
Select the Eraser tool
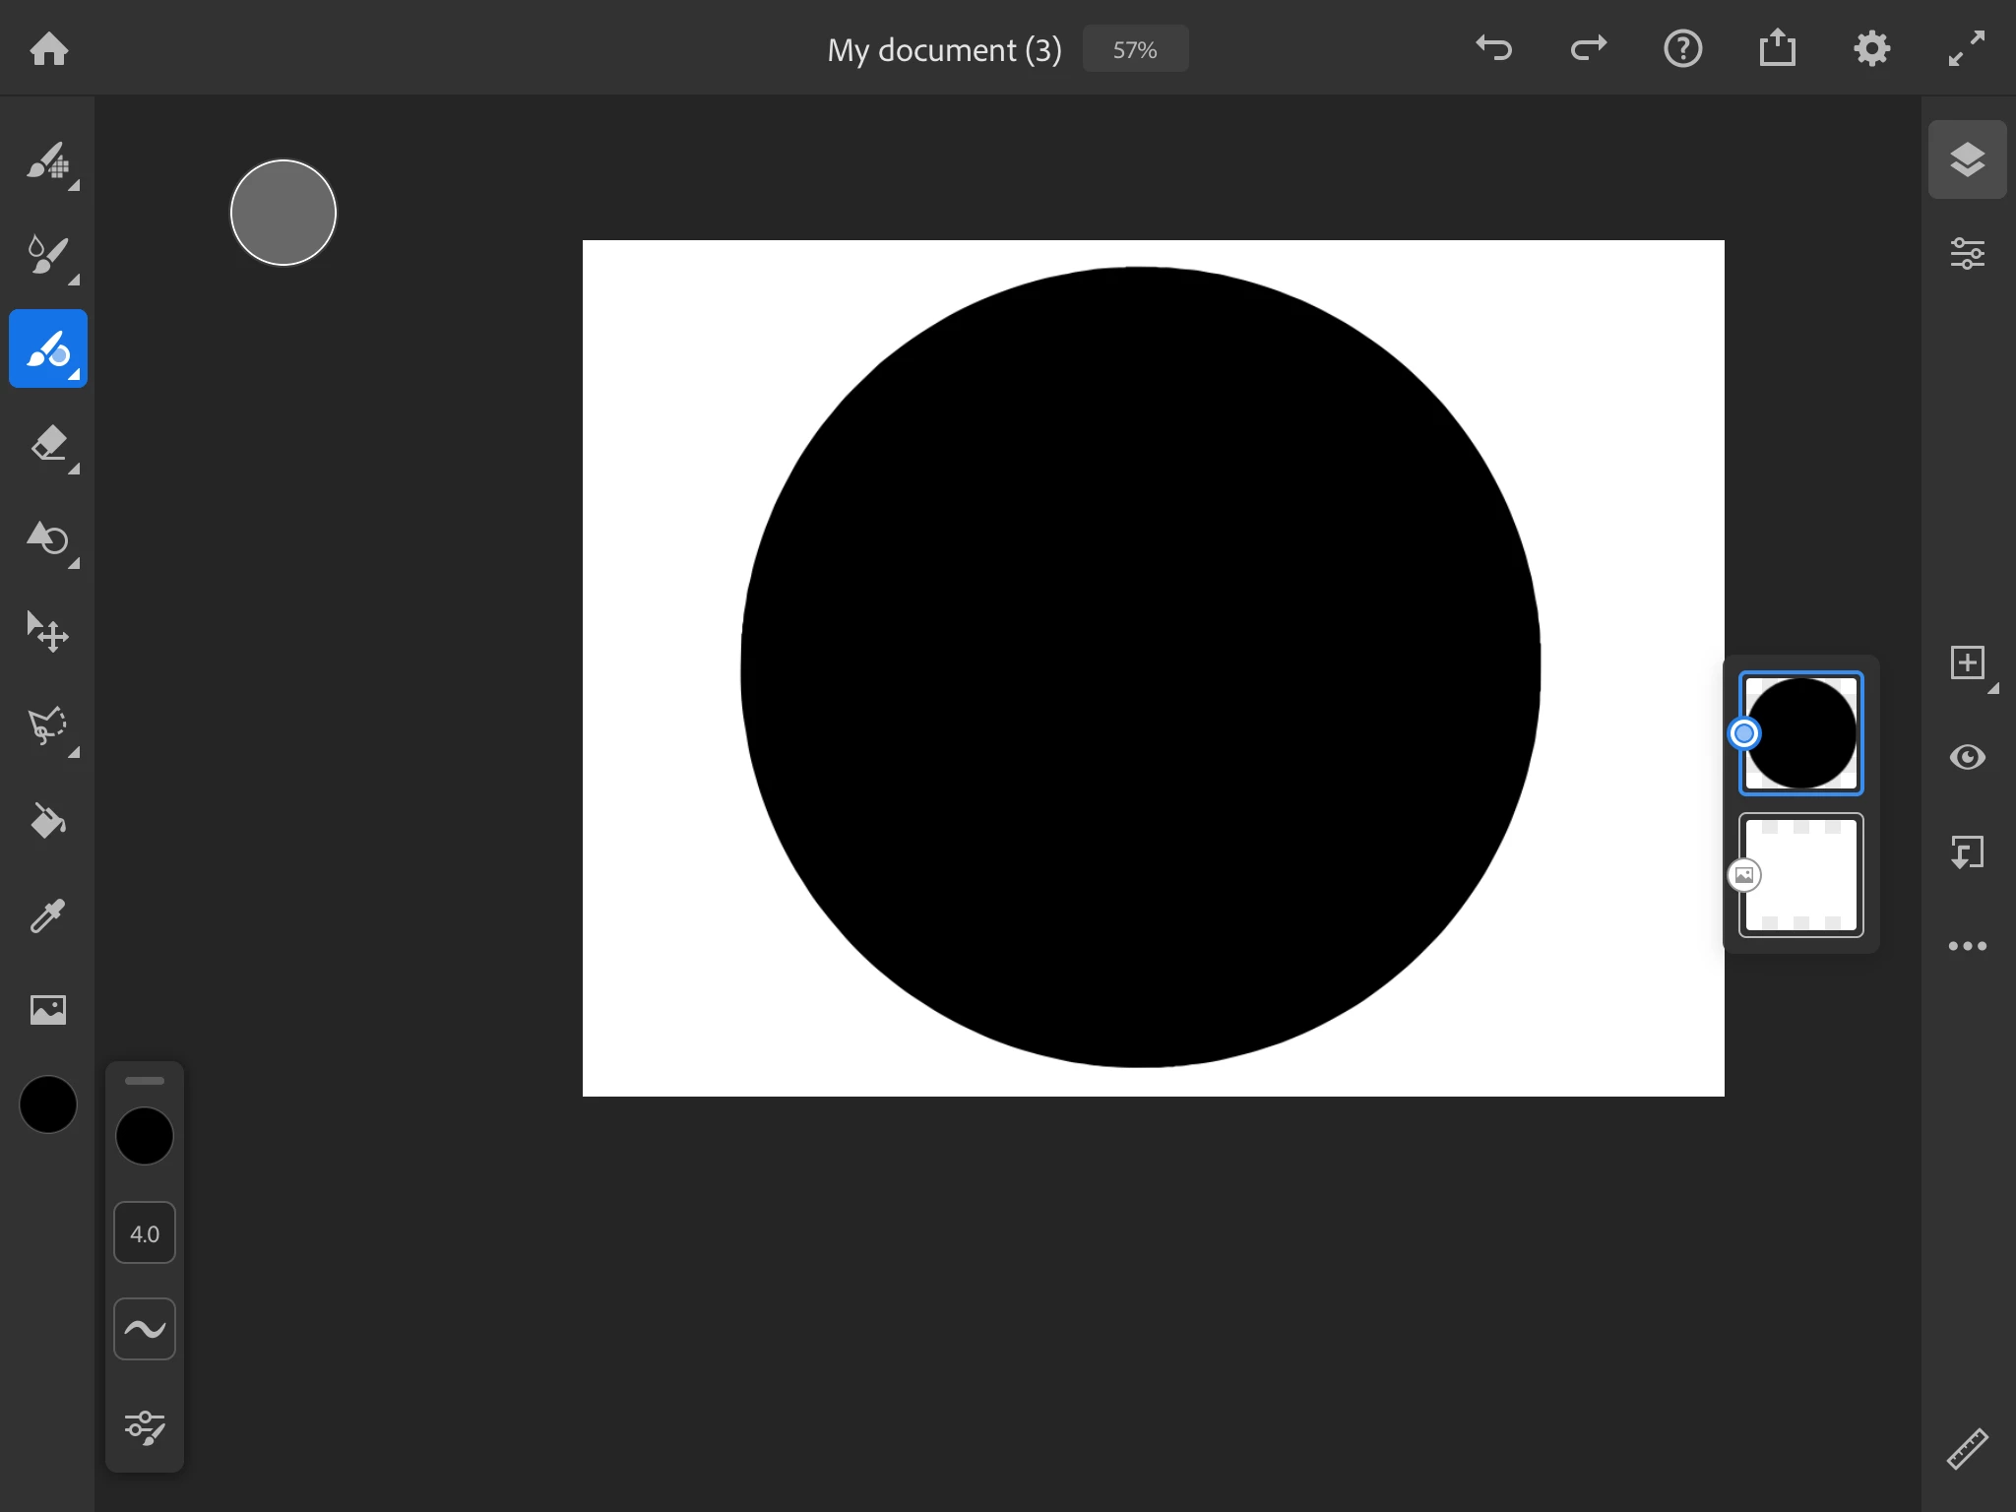pos(47,444)
